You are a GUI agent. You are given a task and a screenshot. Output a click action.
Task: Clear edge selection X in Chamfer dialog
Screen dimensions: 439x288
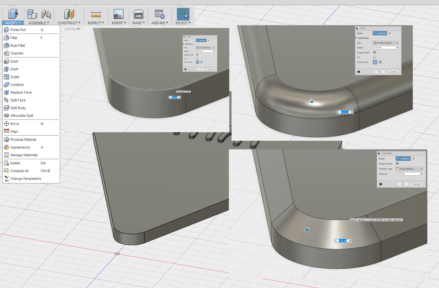tap(413, 159)
